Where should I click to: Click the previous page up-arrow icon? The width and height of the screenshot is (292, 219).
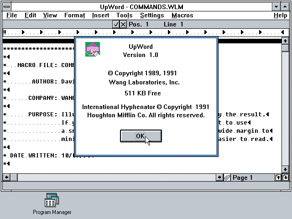(278, 177)
